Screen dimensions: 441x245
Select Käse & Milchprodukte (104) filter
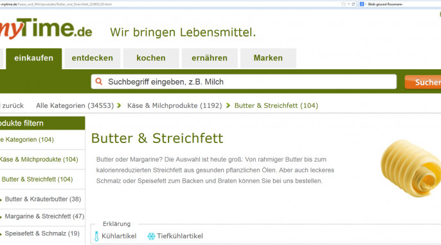click(39, 160)
